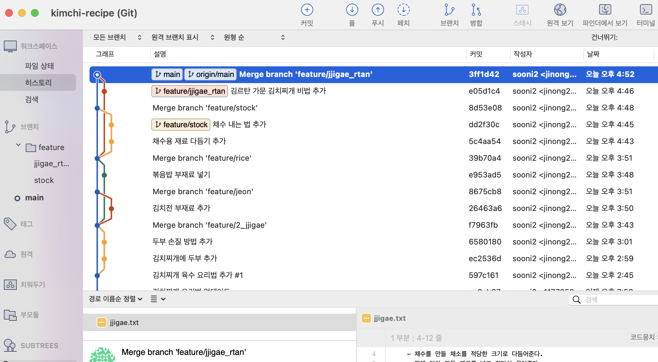This screenshot has height=362, width=658.
Task: Click the Pull (풀) toolbar icon
Action: click(x=352, y=10)
